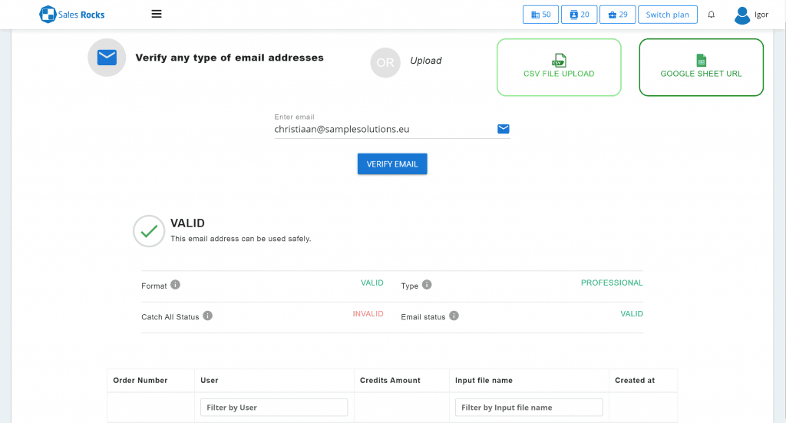Open the notifications bell
Viewport: 786px width, 423px height.
712,15
